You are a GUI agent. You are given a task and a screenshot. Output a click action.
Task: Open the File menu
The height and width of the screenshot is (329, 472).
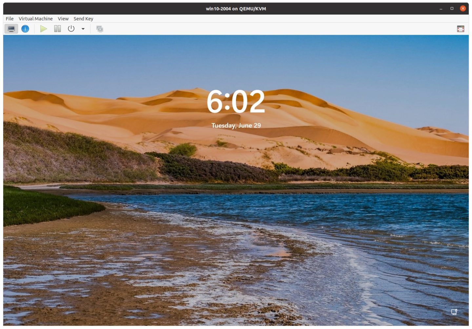(9, 19)
